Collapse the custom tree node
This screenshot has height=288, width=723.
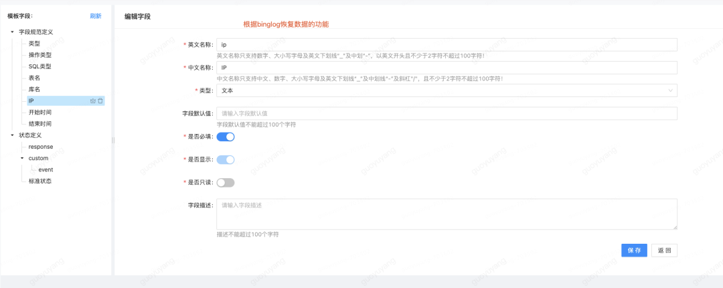(22, 158)
